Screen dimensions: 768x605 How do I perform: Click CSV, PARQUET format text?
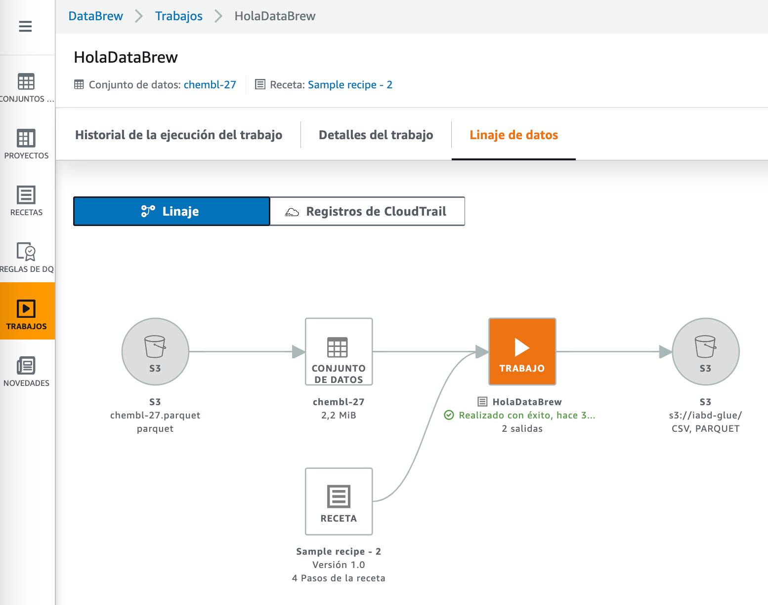click(x=706, y=428)
